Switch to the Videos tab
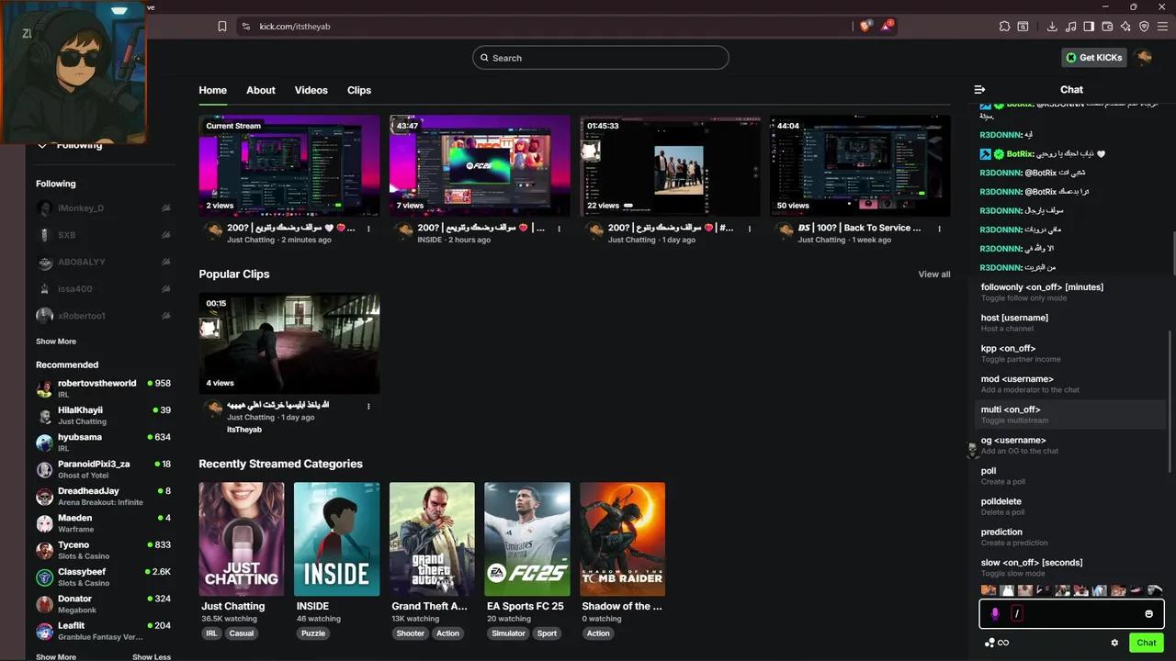The image size is (1176, 661). [x=311, y=90]
